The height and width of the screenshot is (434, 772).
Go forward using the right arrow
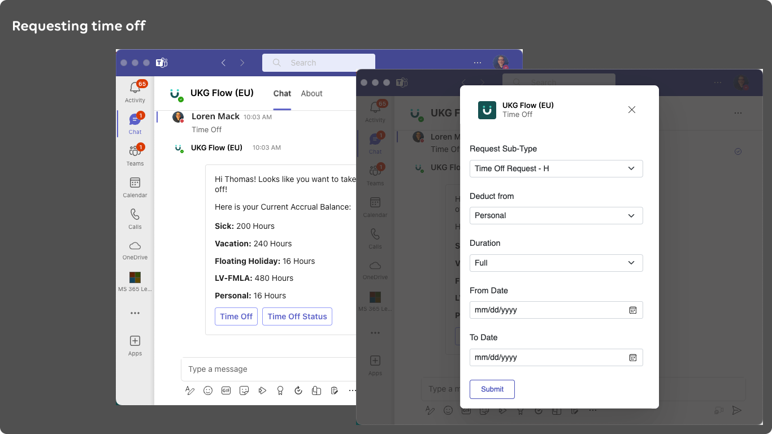(x=242, y=63)
